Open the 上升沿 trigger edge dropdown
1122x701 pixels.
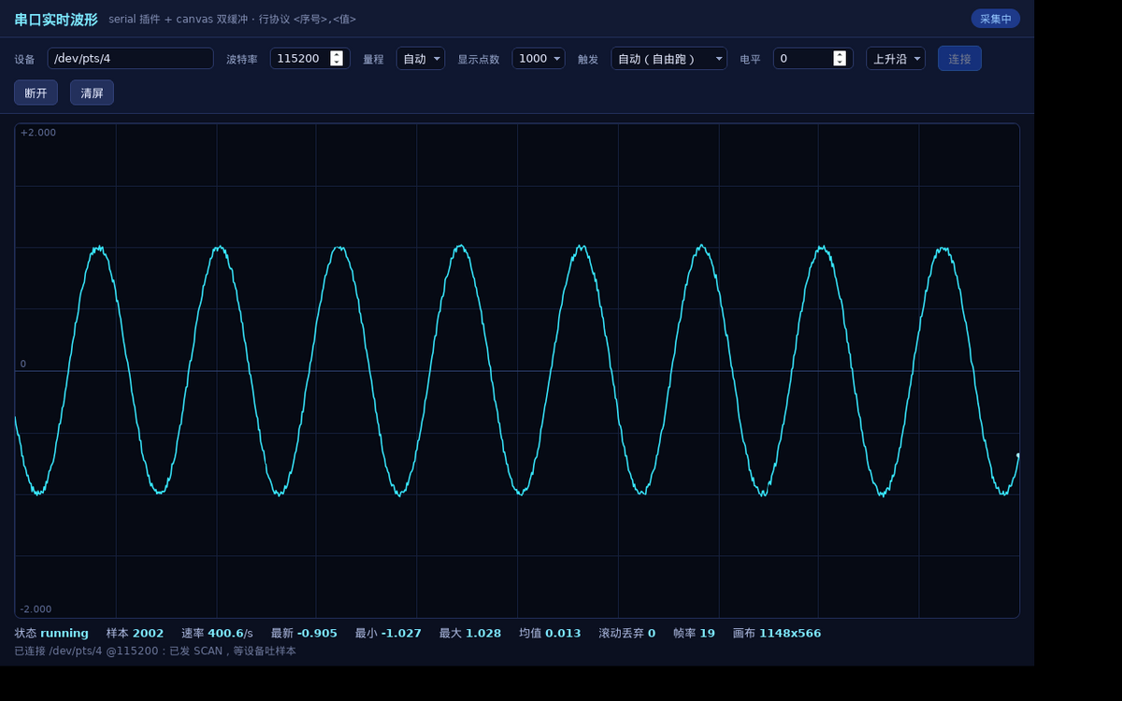pos(896,59)
